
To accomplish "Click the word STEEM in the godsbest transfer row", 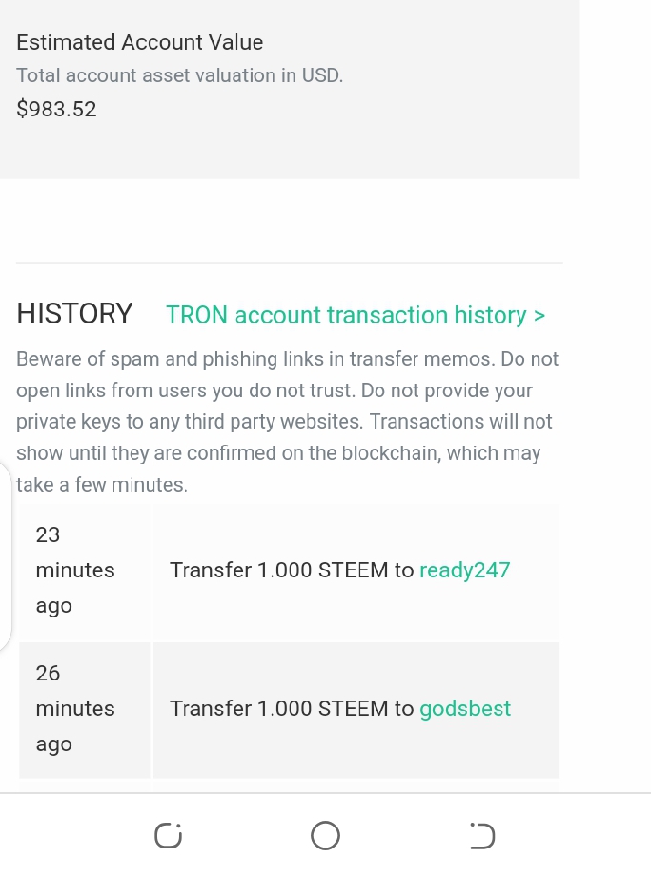I will pyautogui.click(x=354, y=708).
